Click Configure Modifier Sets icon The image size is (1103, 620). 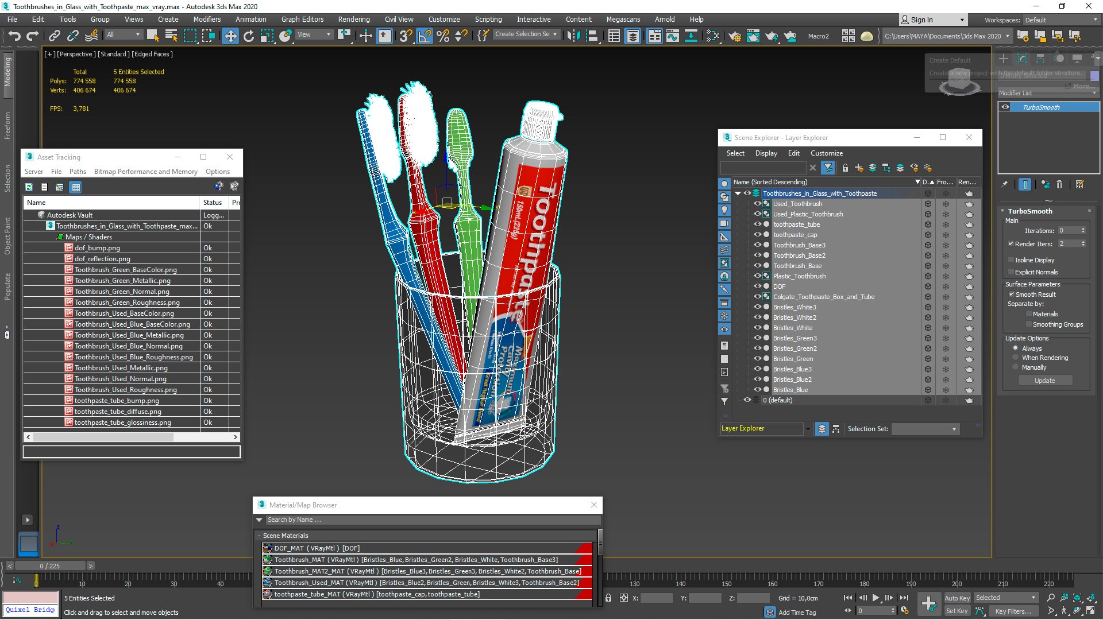(1080, 184)
